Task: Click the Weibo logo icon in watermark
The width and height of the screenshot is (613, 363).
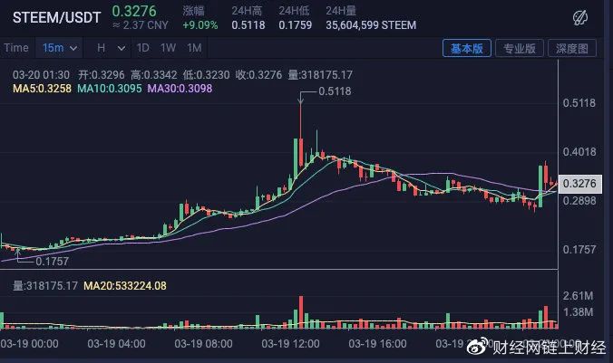Action: 478,347
